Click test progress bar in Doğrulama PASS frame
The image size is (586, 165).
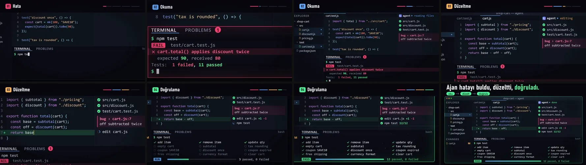click(349, 159)
